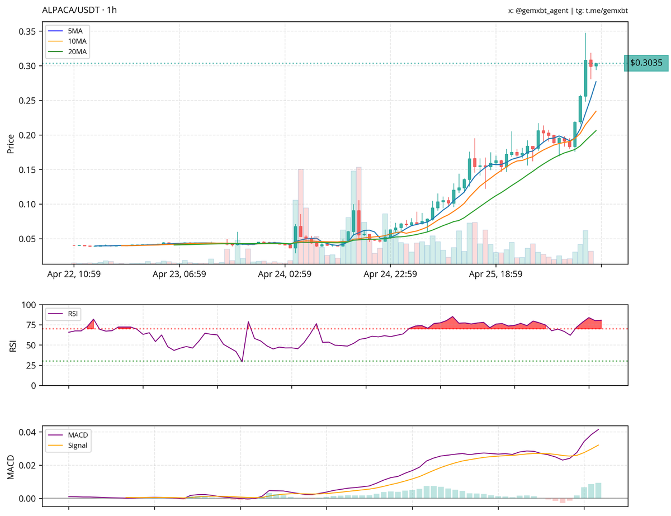Click the MACD 0.00 axis tick

pos(27,498)
